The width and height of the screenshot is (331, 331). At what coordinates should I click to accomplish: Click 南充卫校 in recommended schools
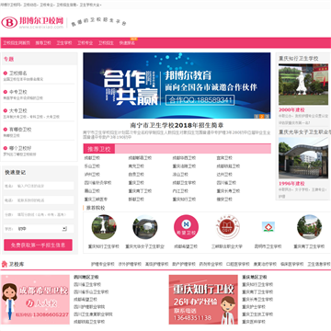(x=136, y=166)
